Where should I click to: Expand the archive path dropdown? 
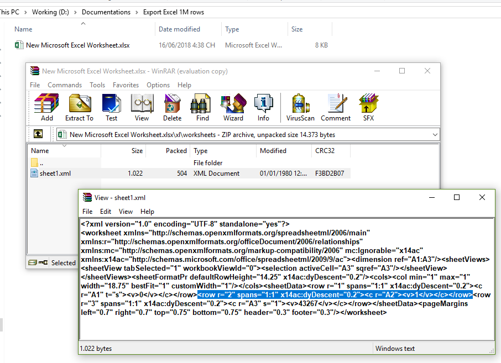point(435,134)
